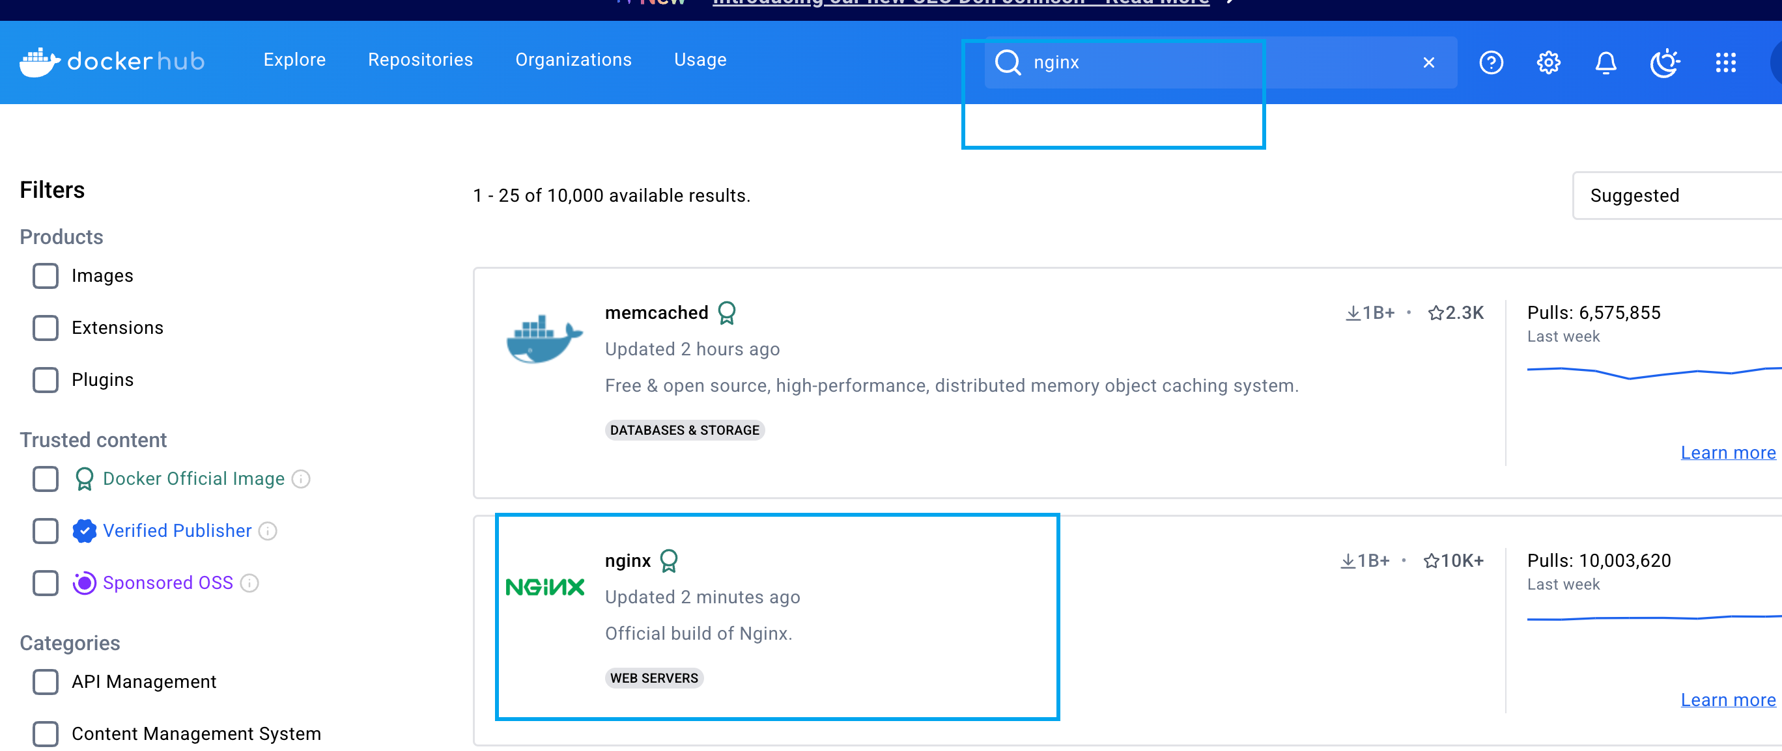
Task: Click text 'Pulls: 6,575,855'
Action: tap(1593, 313)
